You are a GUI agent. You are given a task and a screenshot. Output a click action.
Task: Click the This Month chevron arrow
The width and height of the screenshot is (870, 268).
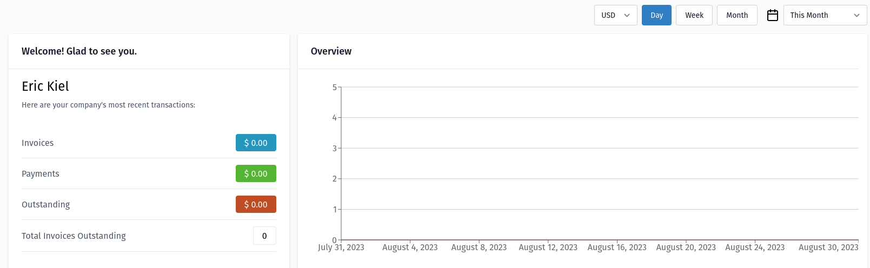click(x=857, y=15)
